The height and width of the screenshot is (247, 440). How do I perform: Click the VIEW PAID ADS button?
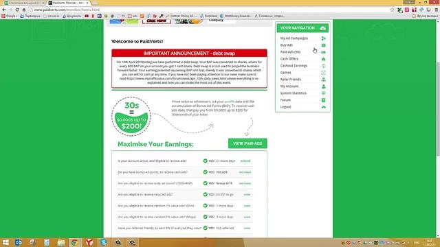point(247,143)
